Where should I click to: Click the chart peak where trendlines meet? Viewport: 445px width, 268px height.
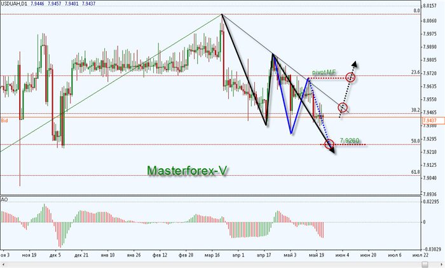(222, 14)
